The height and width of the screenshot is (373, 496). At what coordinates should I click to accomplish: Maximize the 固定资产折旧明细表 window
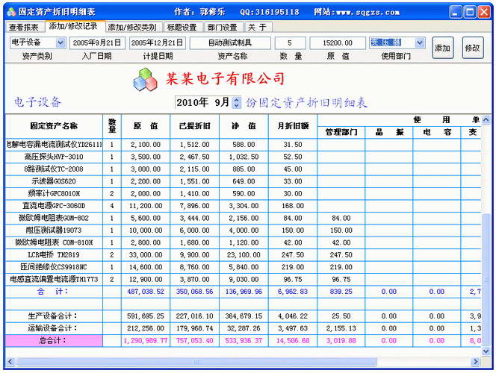point(470,12)
